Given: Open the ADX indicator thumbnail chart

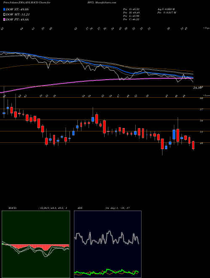Looking at the screenshot, I should coord(108,244).
